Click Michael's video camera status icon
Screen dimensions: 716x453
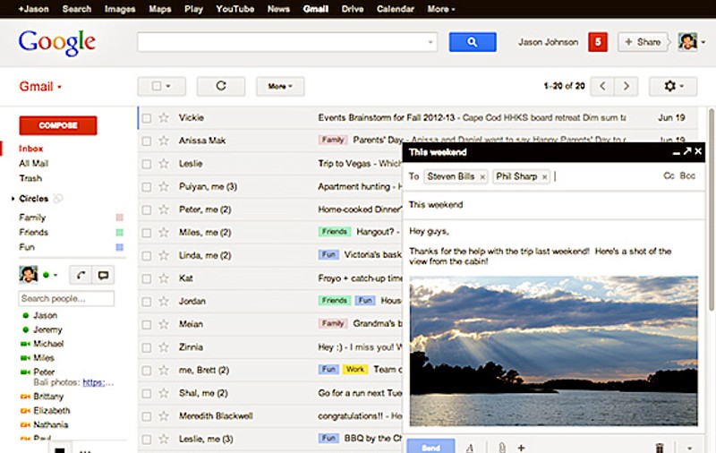click(x=25, y=344)
